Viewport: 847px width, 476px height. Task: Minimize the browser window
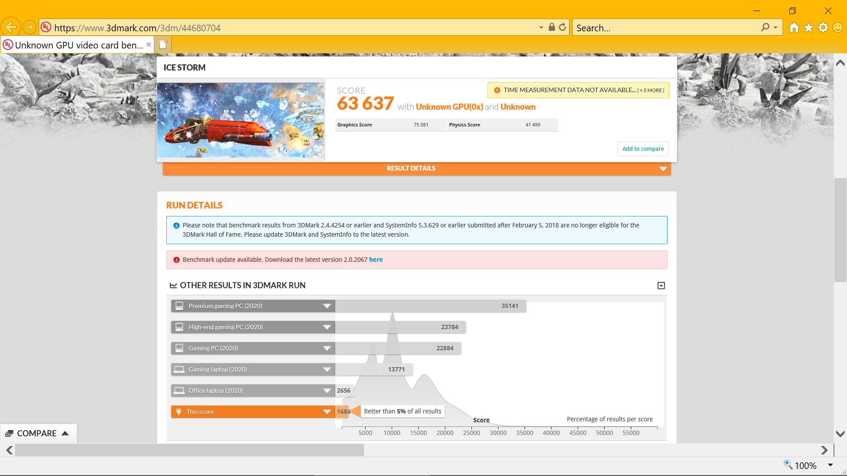coord(757,11)
